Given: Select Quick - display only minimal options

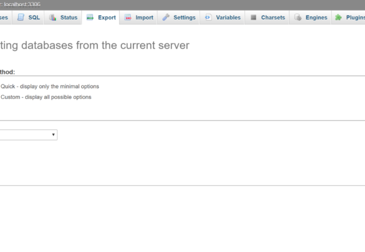Looking at the screenshot, I should click(x=50, y=86).
